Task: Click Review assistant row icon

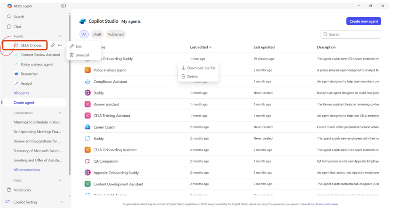Action: (87, 104)
